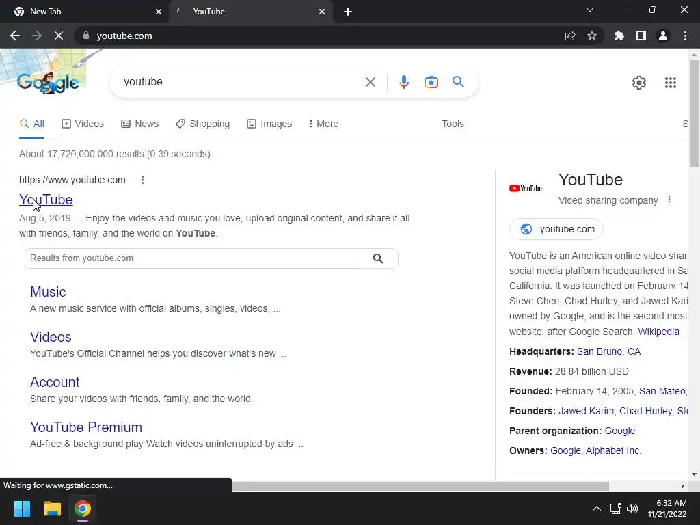Open the Google apps grid
Screen dimensions: 700x525
click(671, 83)
